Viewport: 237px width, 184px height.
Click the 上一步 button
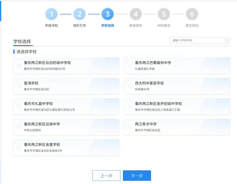(x=106, y=176)
